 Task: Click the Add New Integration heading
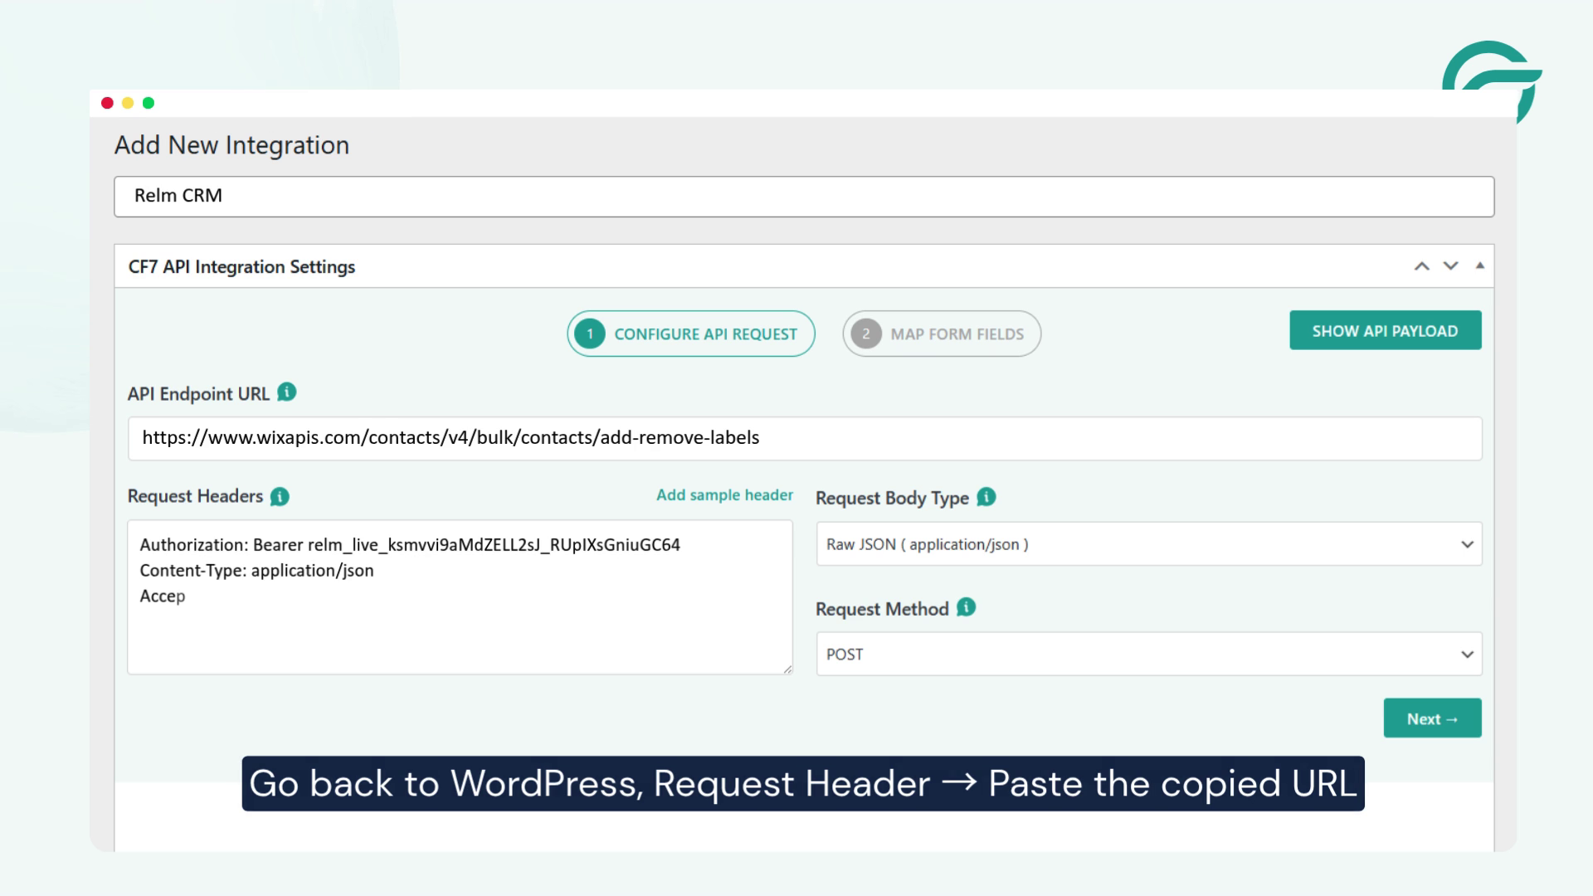point(231,145)
